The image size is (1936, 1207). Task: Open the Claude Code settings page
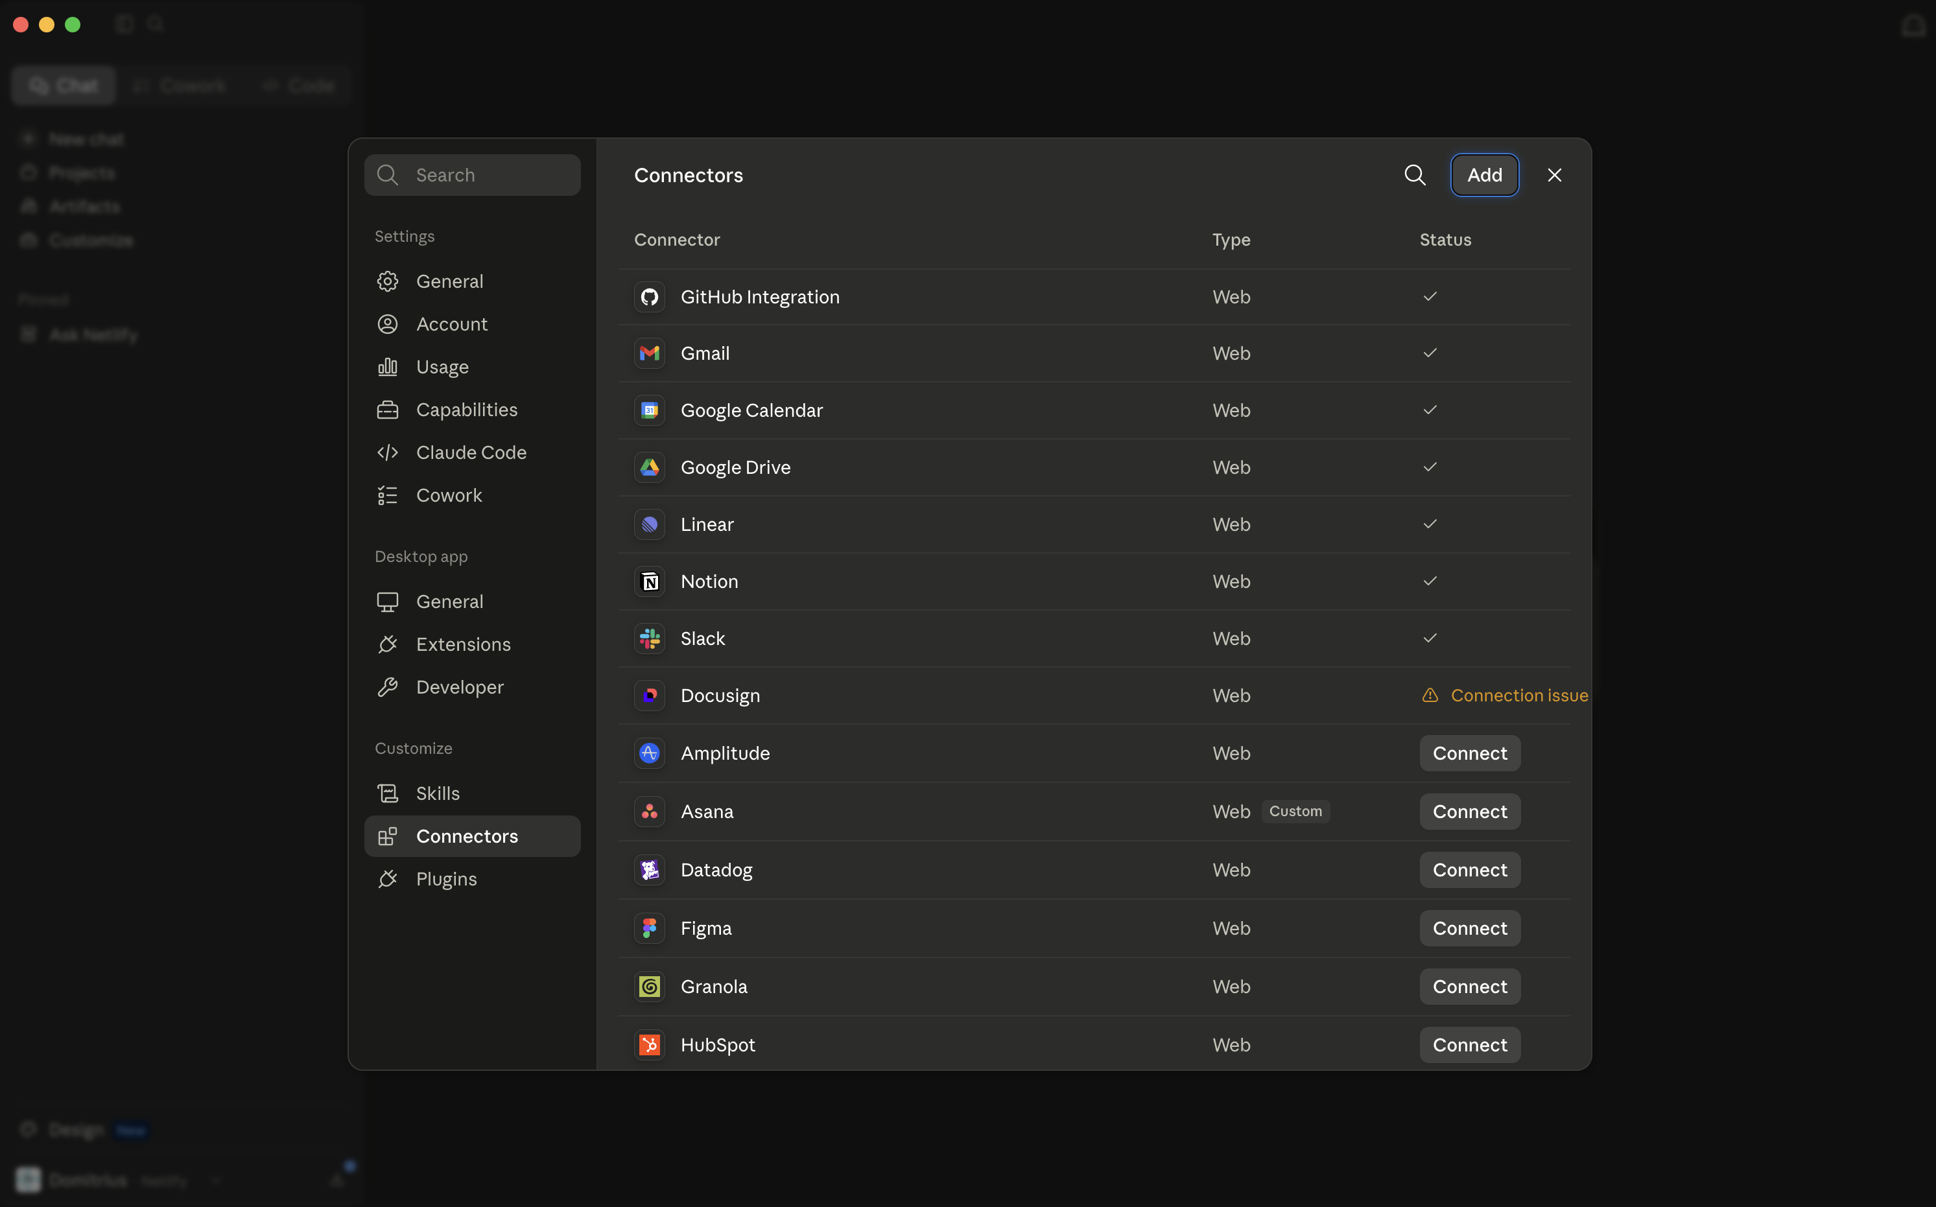click(x=472, y=452)
